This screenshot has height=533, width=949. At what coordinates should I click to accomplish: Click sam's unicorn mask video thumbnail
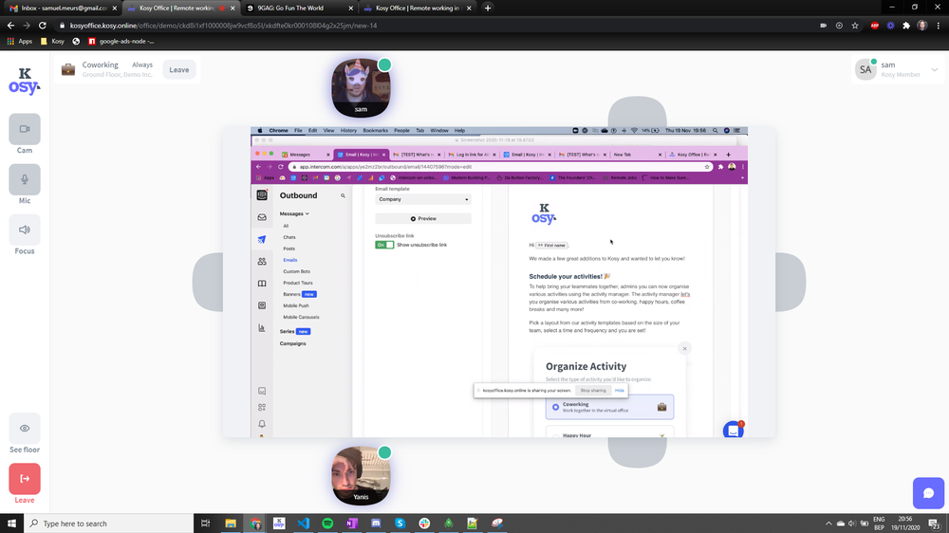pyautogui.click(x=361, y=87)
